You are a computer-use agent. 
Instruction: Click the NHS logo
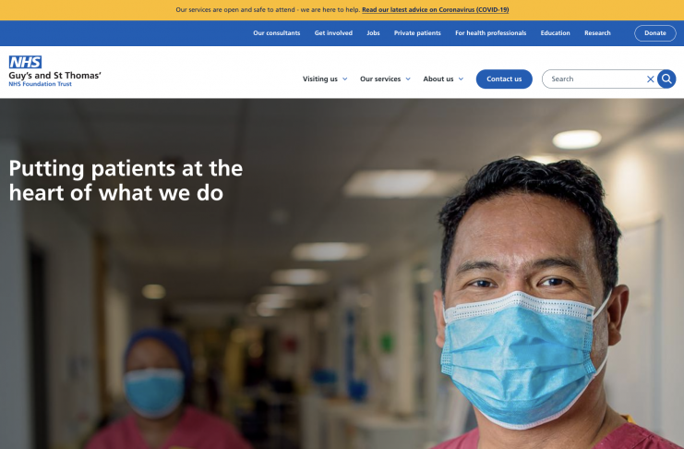(x=25, y=62)
